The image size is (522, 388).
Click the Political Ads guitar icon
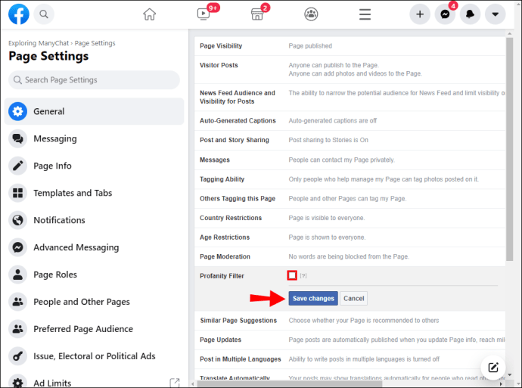(x=17, y=356)
